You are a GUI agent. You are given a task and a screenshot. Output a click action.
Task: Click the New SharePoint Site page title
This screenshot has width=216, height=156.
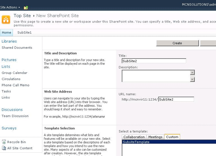(x=58, y=16)
